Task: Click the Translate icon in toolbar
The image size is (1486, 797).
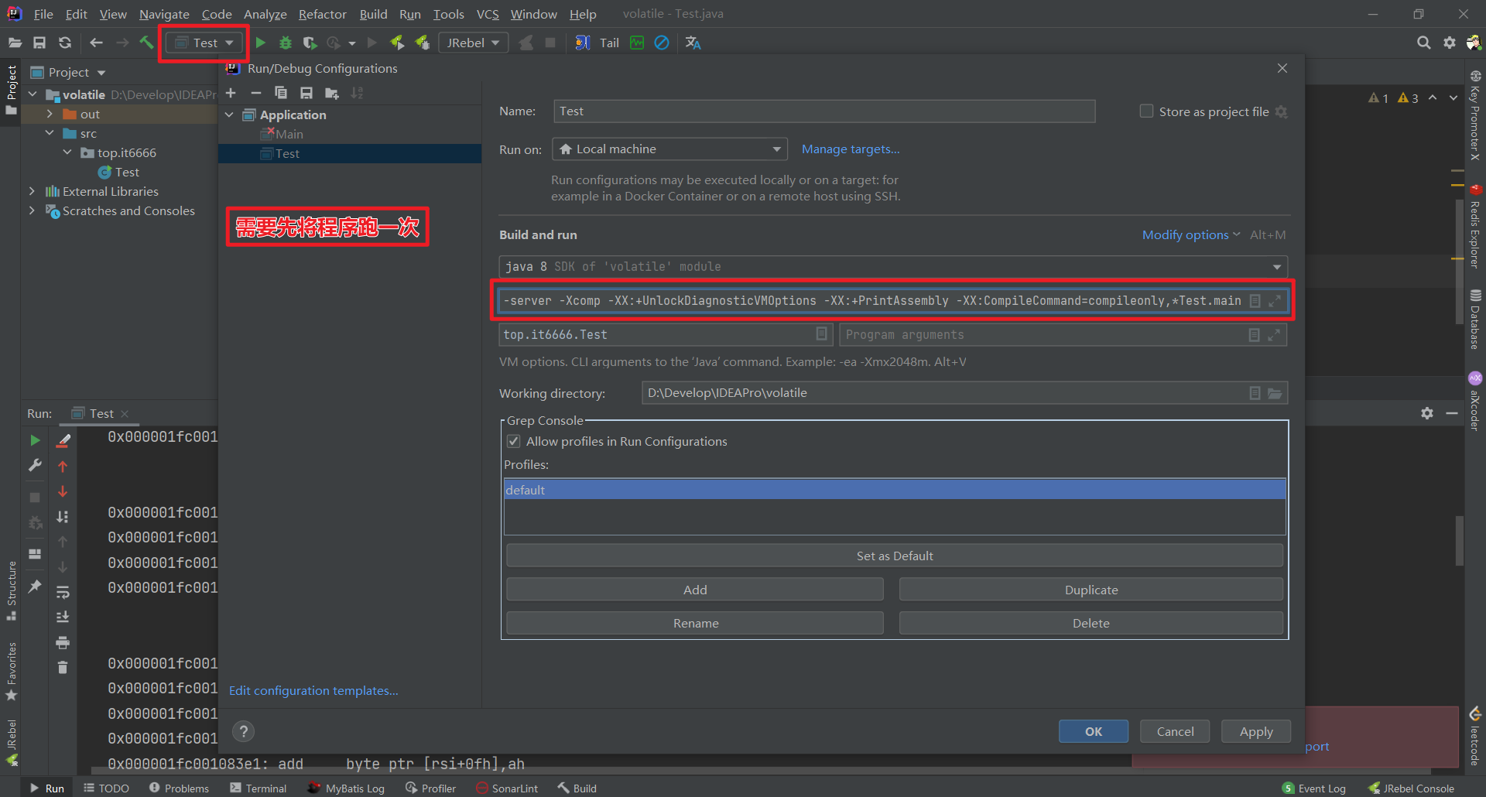Action: [x=693, y=43]
